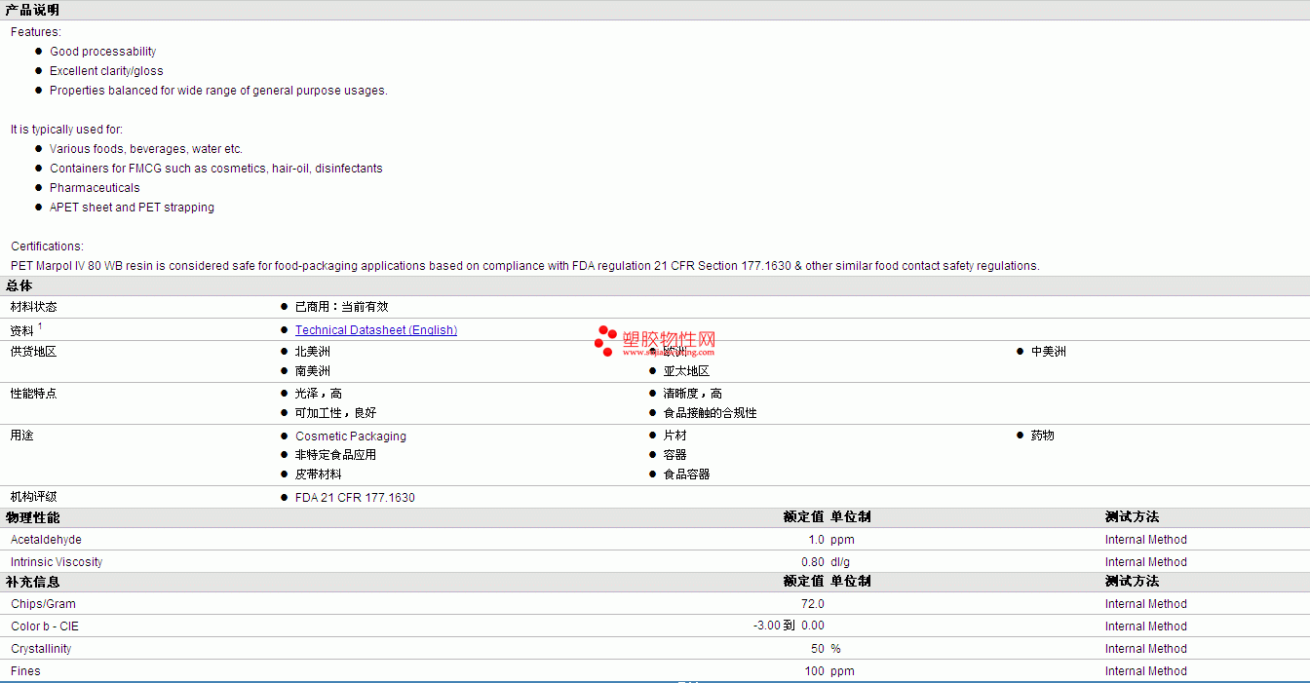The width and height of the screenshot is (1310, 683).
Task: Click the 用途 row label
Action: pos(22,436)
